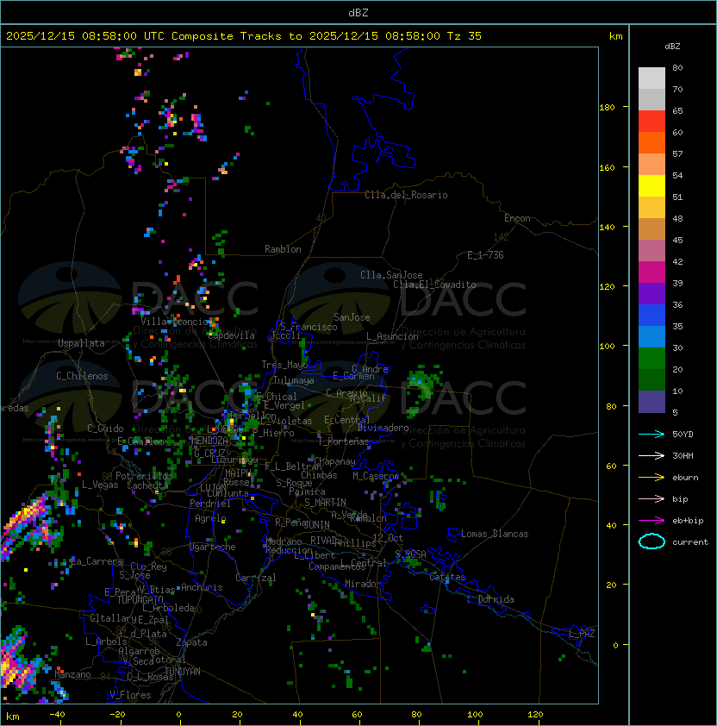Click the 'Tz 35' threshold text in header
The image size is (717, 726).
pos(464,36)
